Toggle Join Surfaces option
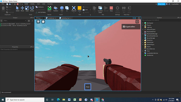Image resolution: width=181 pixels, height=102 pixels. click(41, 12)
